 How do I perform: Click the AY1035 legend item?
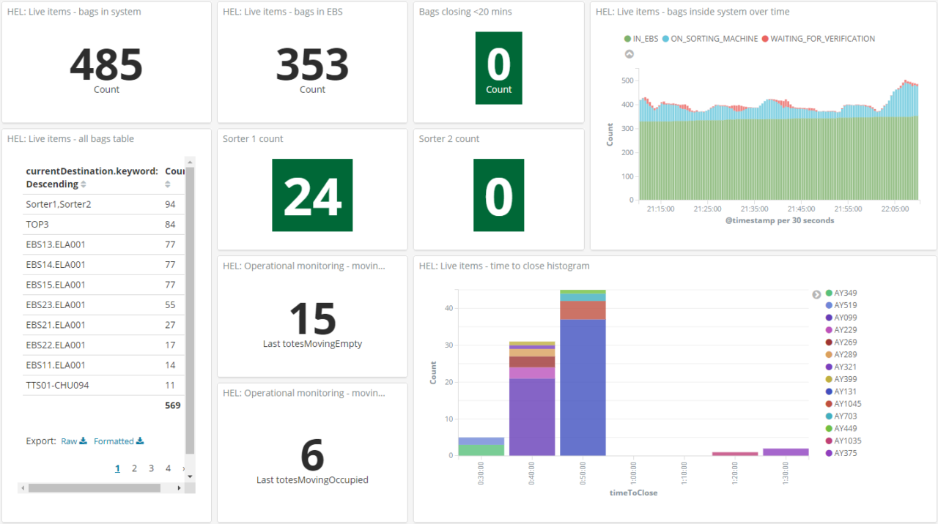tap(843, 441)
